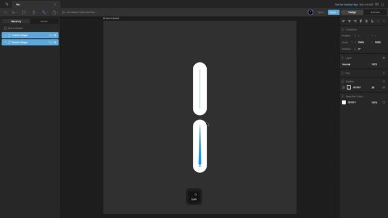Toggle stroke visibility eye
The height and width of the screenshot is (218, 388).
pyautogui.click(x=384, y=87)
